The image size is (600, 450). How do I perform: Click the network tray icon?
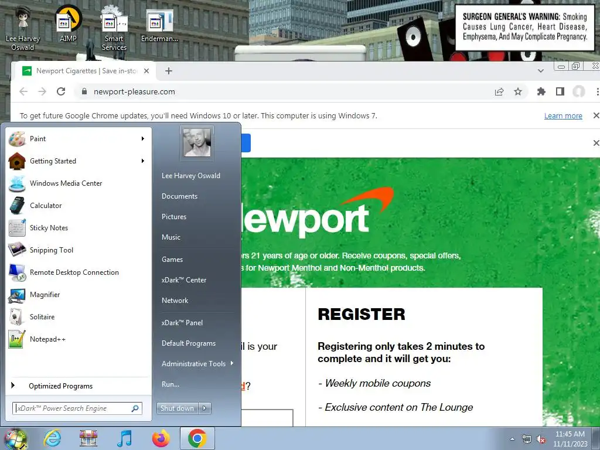point(527,439)
